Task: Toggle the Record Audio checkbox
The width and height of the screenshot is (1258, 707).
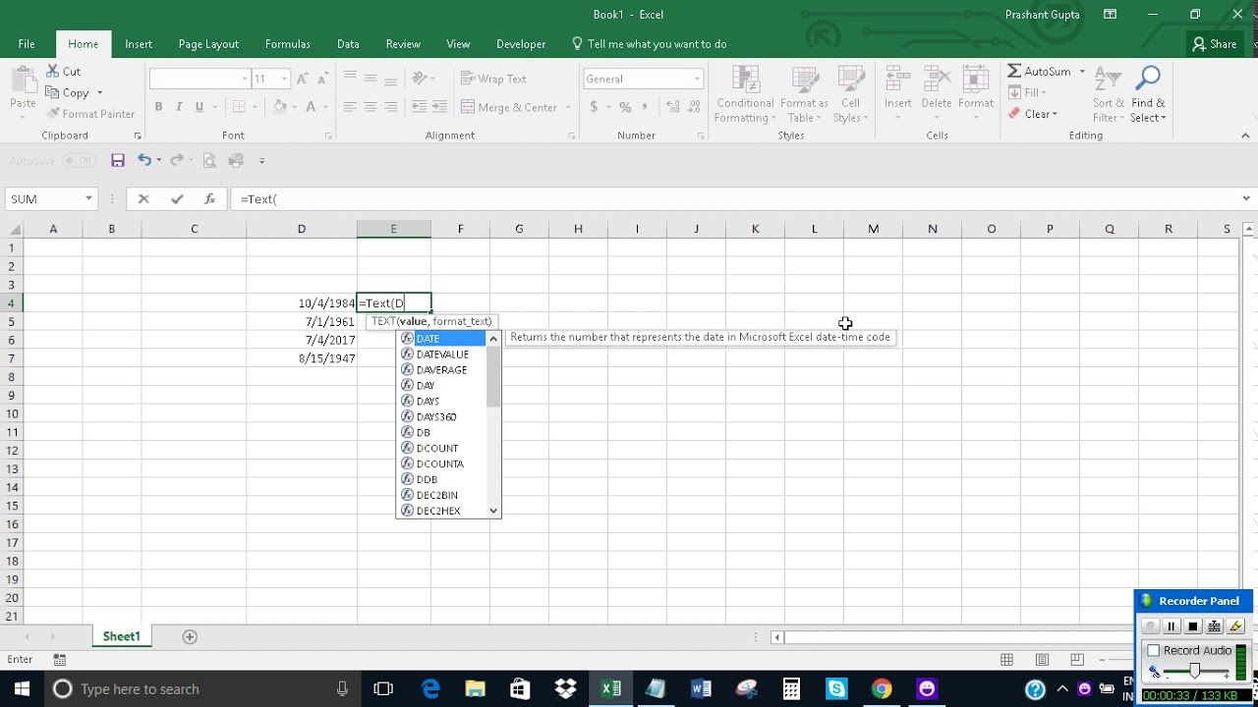Action: pos(1154,650)
